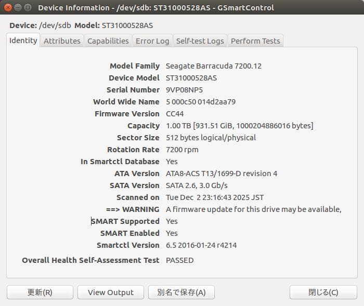Click the 別名で保存(A) save-as button
This screenshot has width=364, height=306.
(181, 292)
